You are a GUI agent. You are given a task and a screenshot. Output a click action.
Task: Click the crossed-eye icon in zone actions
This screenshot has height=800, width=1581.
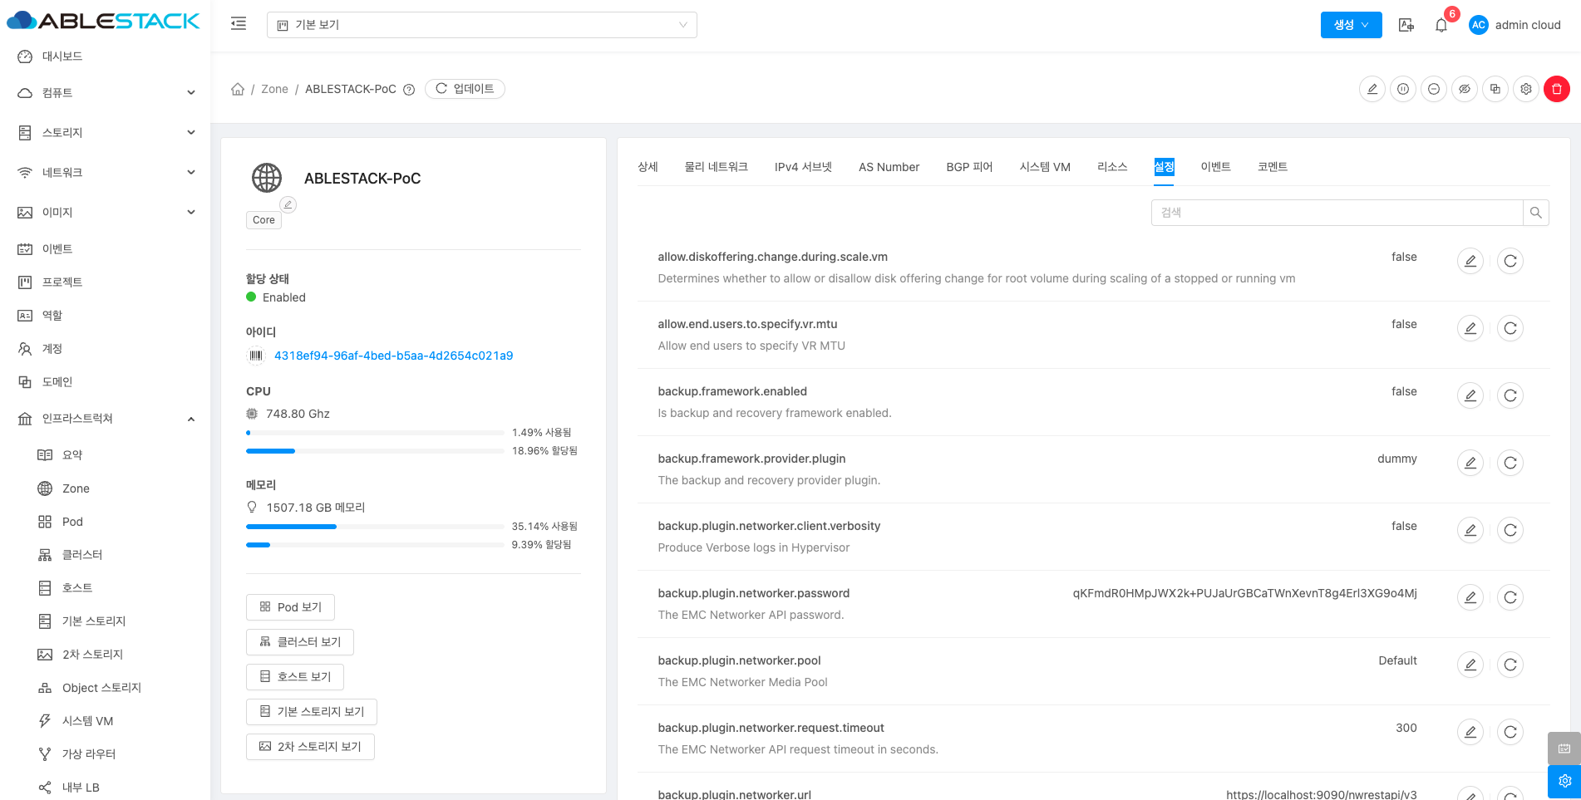1464,89
